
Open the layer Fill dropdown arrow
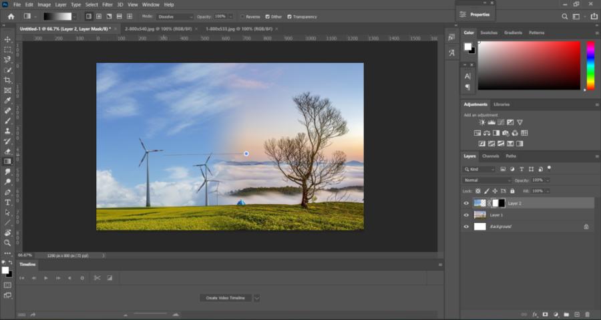(548, 191)
